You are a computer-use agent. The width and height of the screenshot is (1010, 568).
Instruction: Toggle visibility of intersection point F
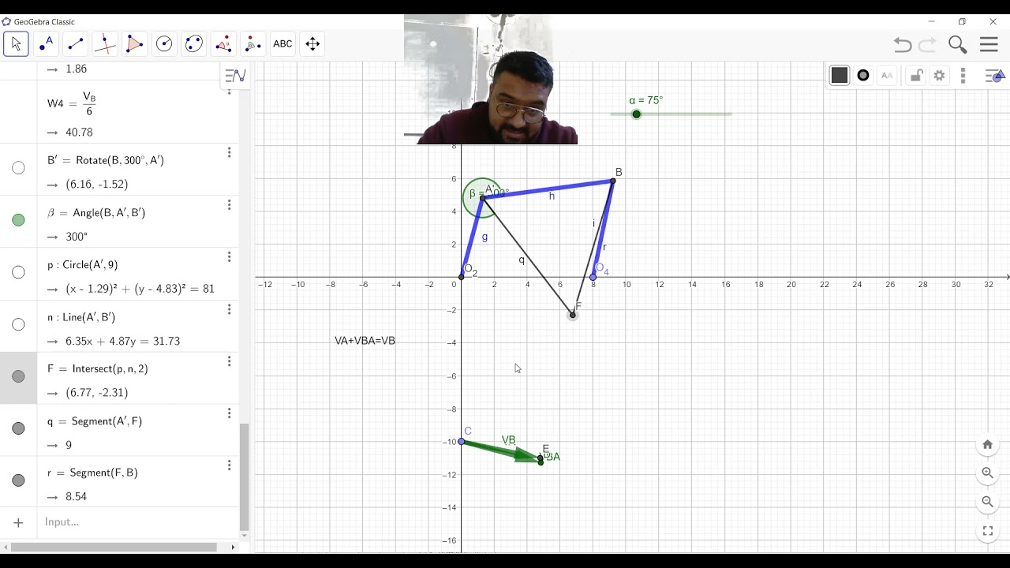pos(18,376)
